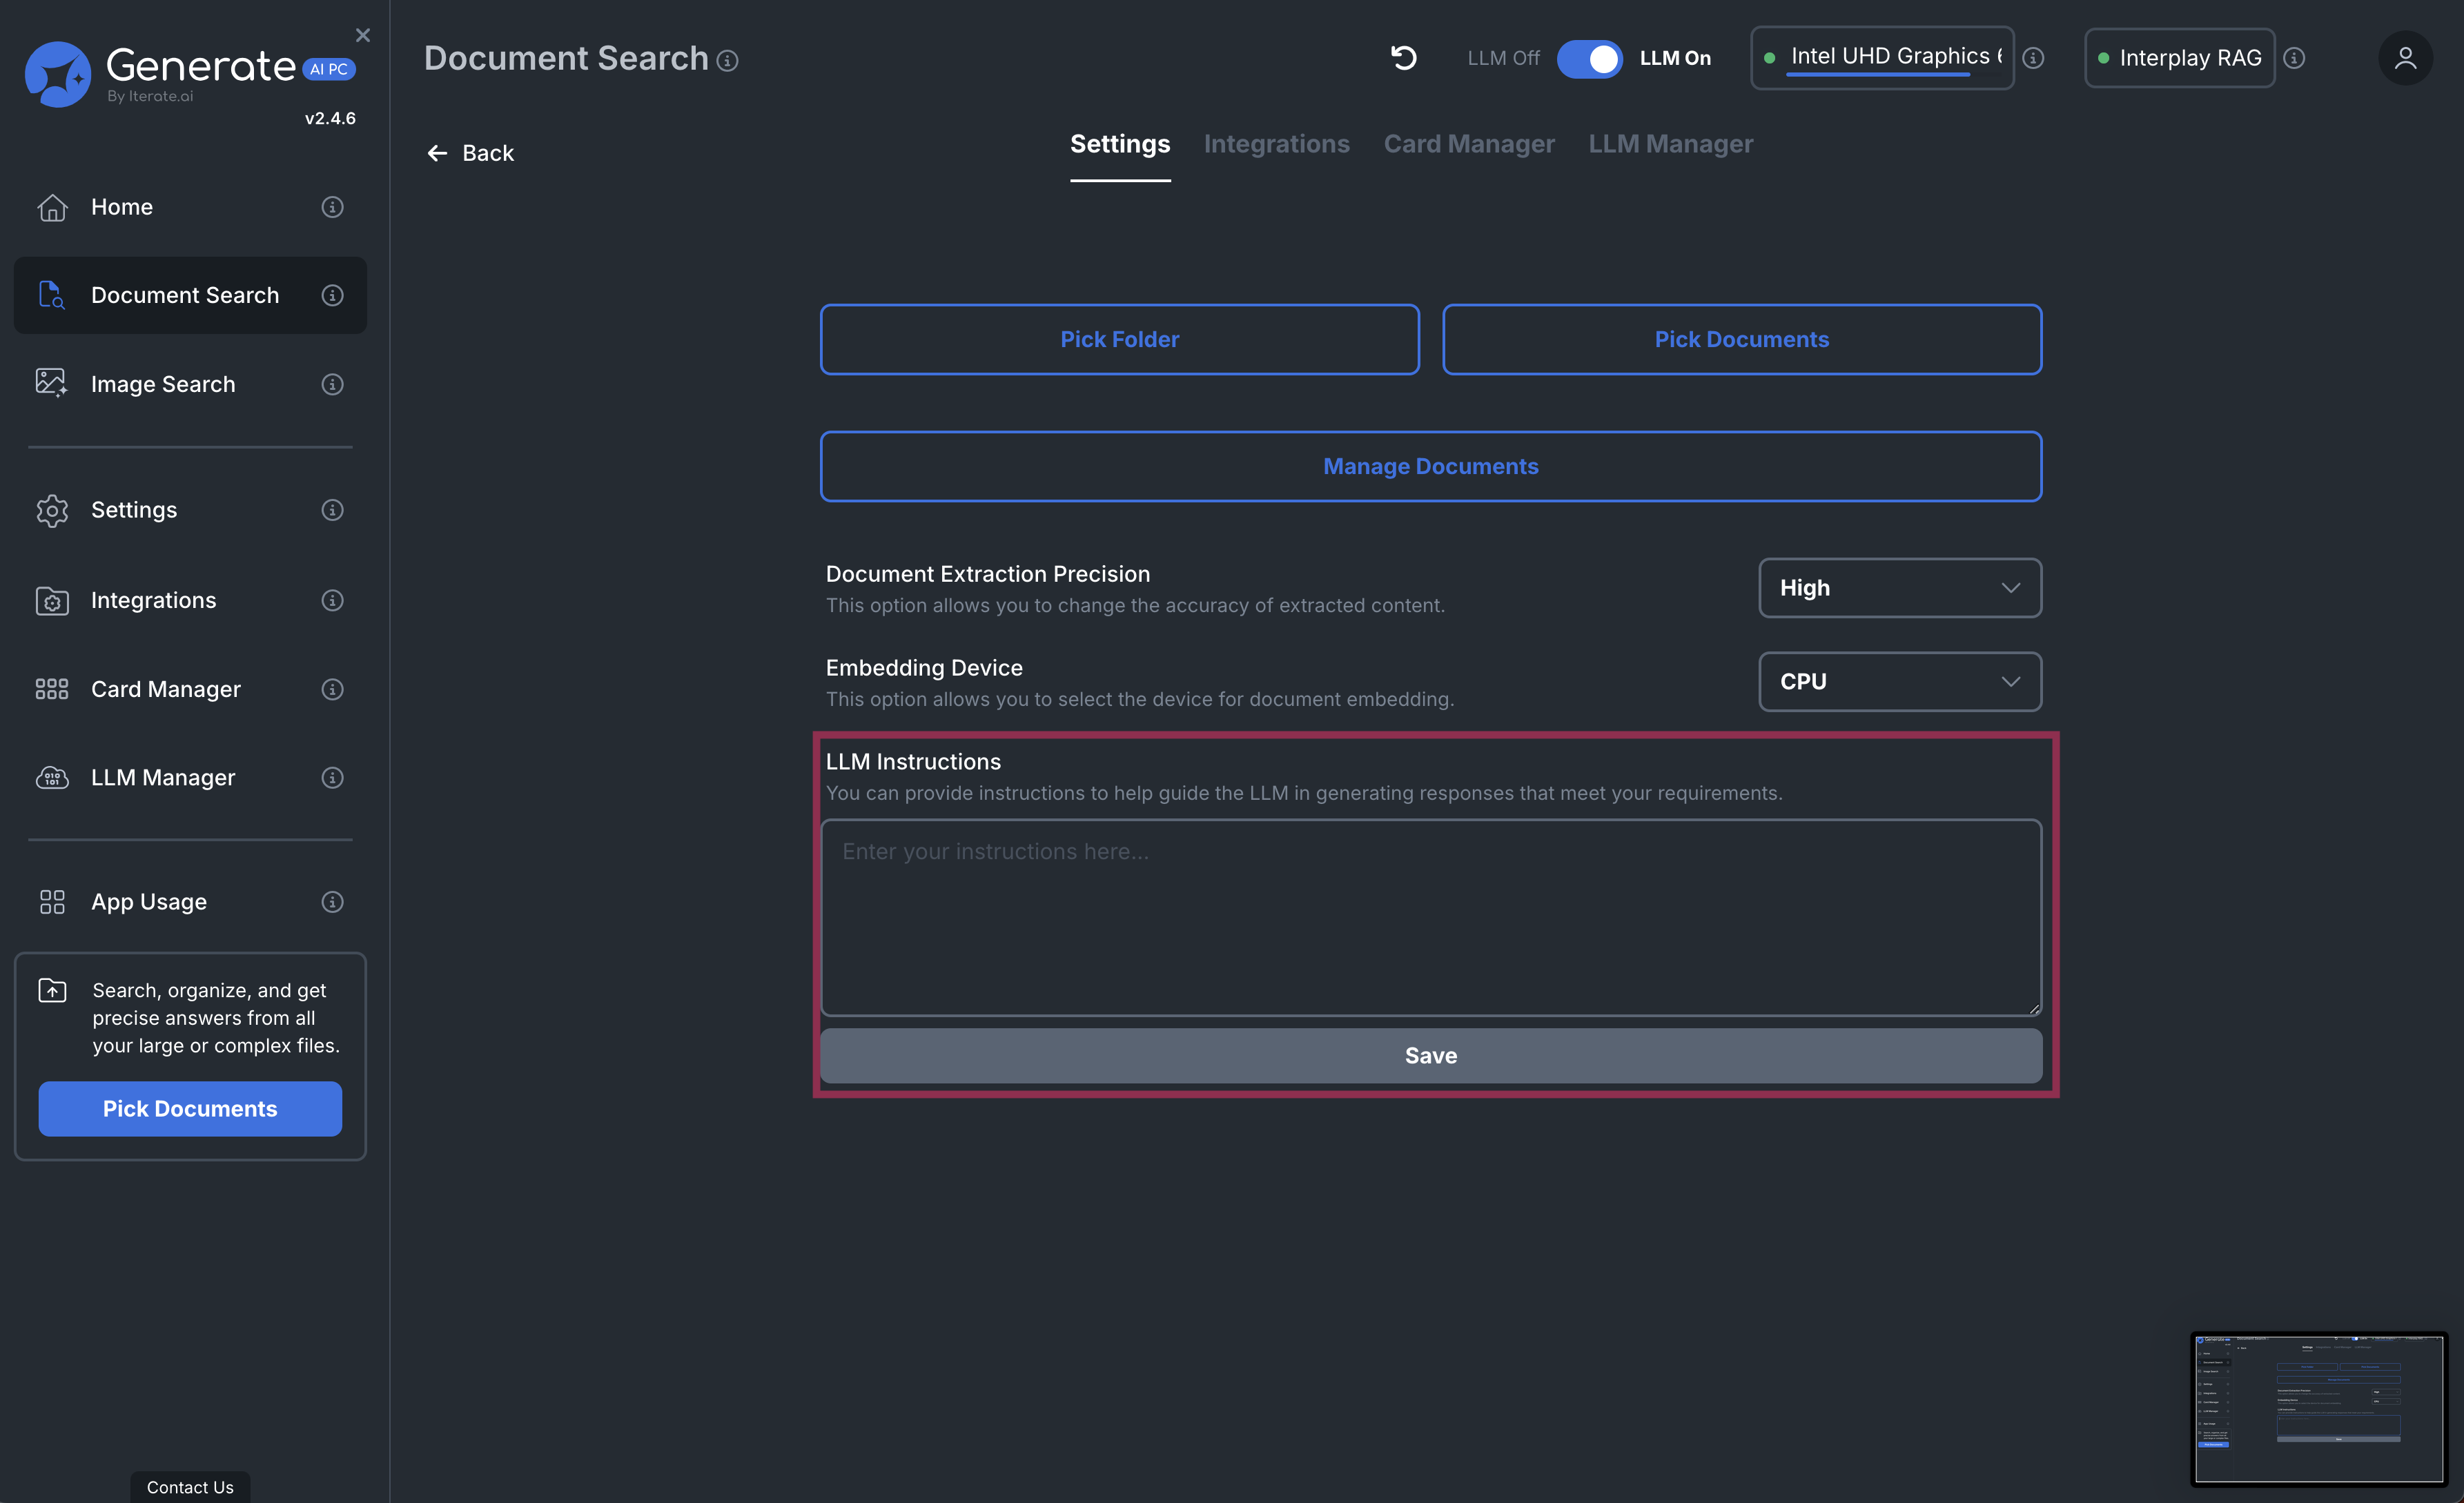Save the LLM instructions
The width and height of the screenshot is (2464, 1503).
pos(1430,1056)
